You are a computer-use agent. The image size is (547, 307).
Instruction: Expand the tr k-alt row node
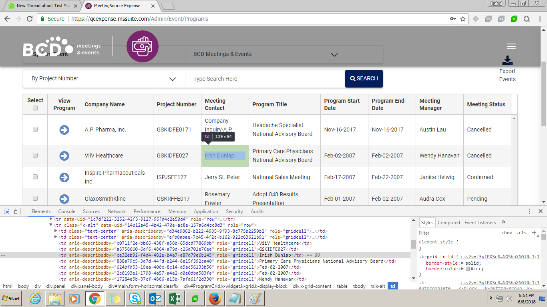[x=51, y=225]
